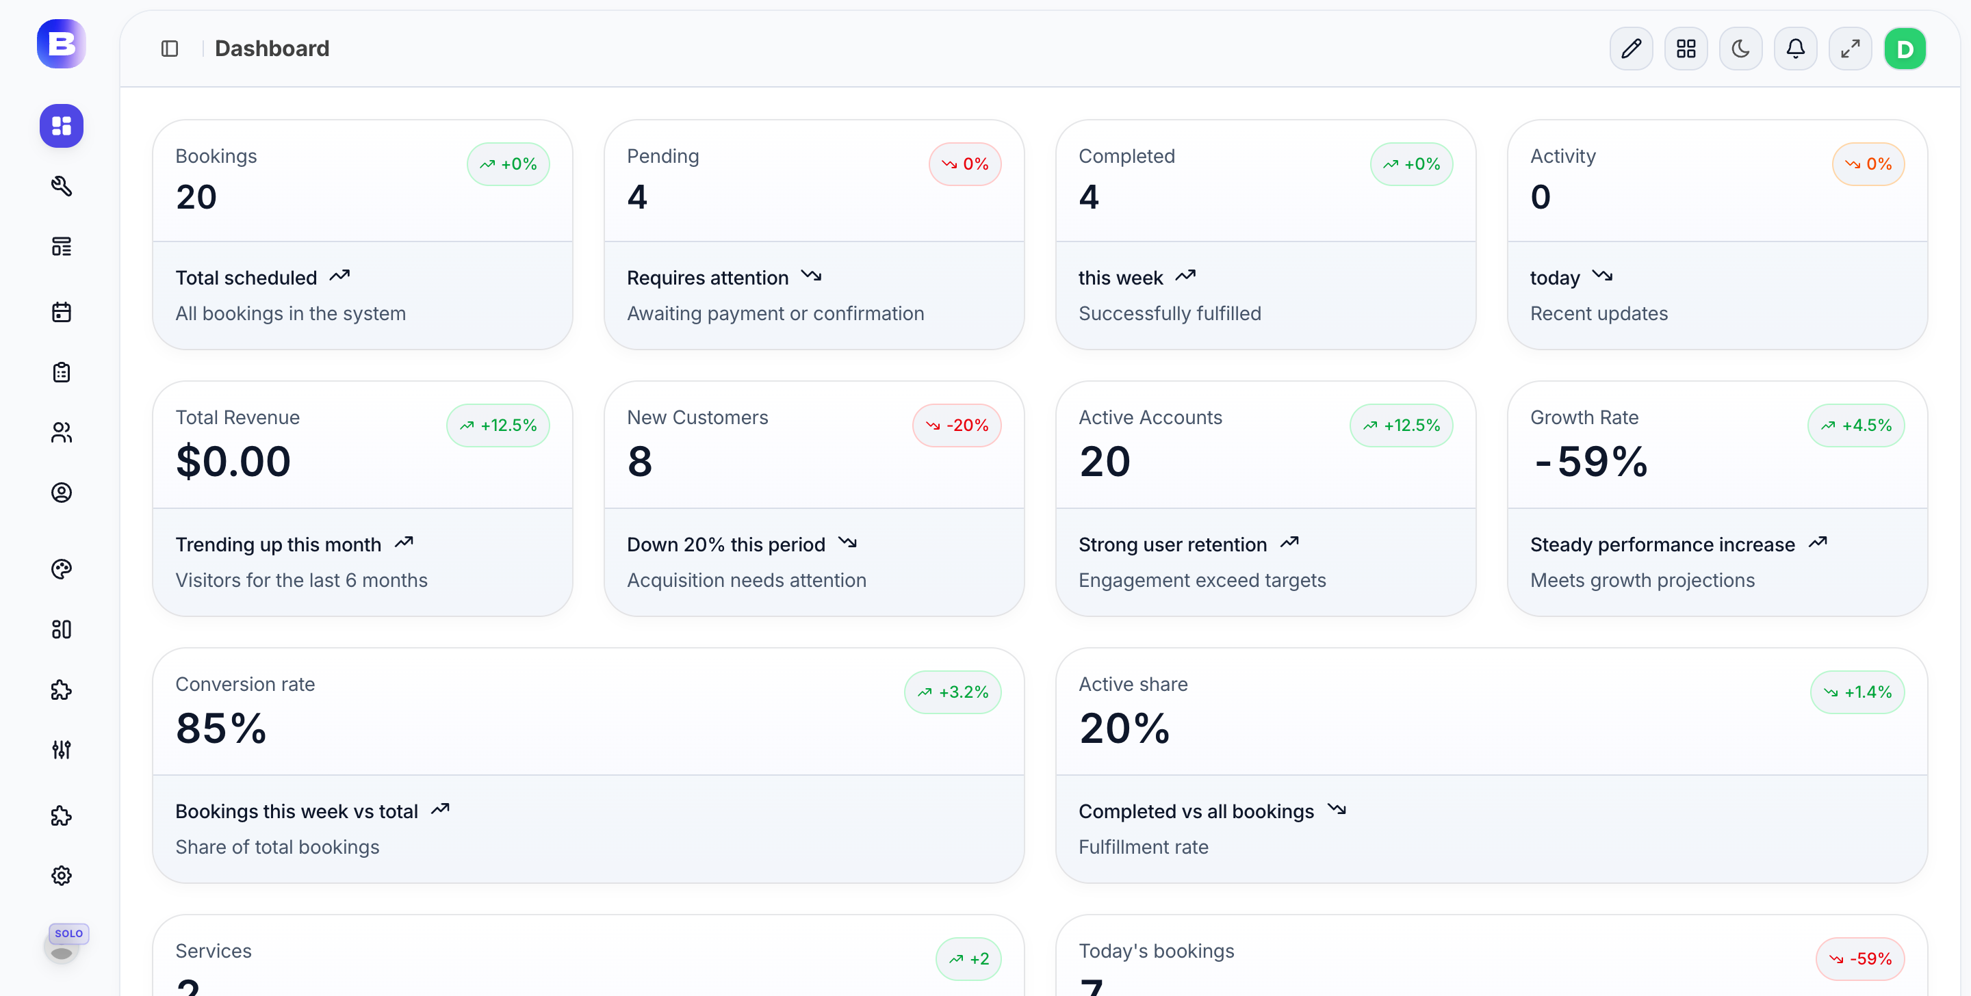The image size is (1971, 996).
Task: Click the green +3.2% conversion badge
Action: tap(953, 692)
